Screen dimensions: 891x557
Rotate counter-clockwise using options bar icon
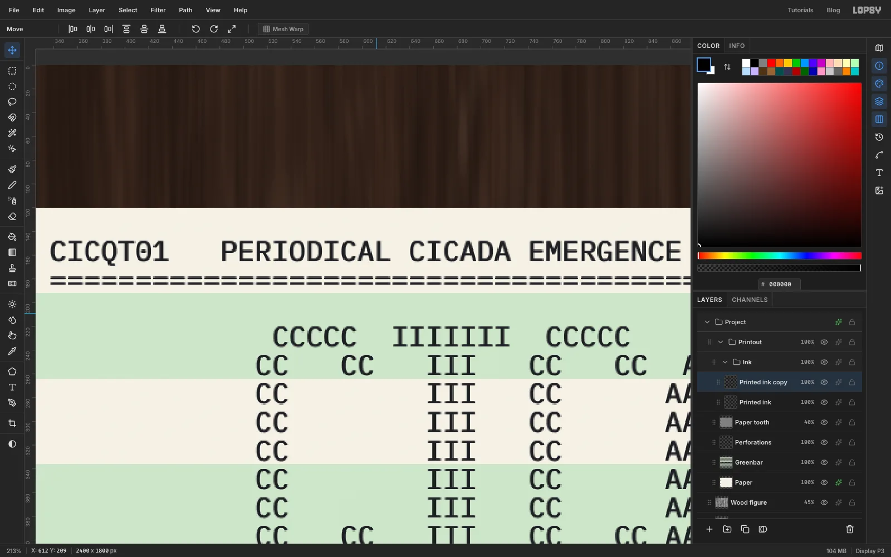point(196,29)
